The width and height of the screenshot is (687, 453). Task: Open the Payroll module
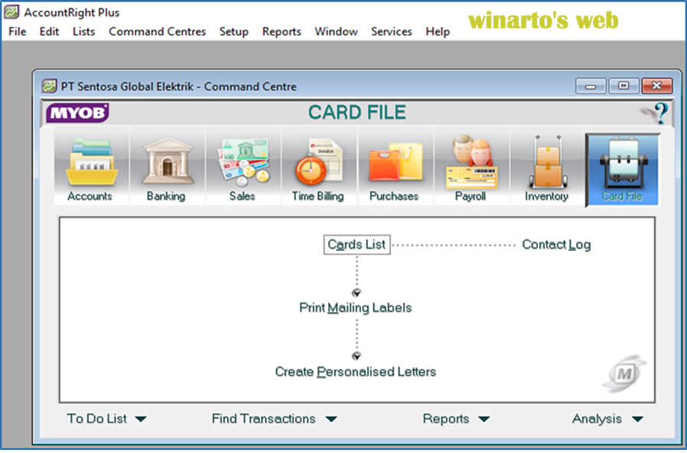point(470,165)
